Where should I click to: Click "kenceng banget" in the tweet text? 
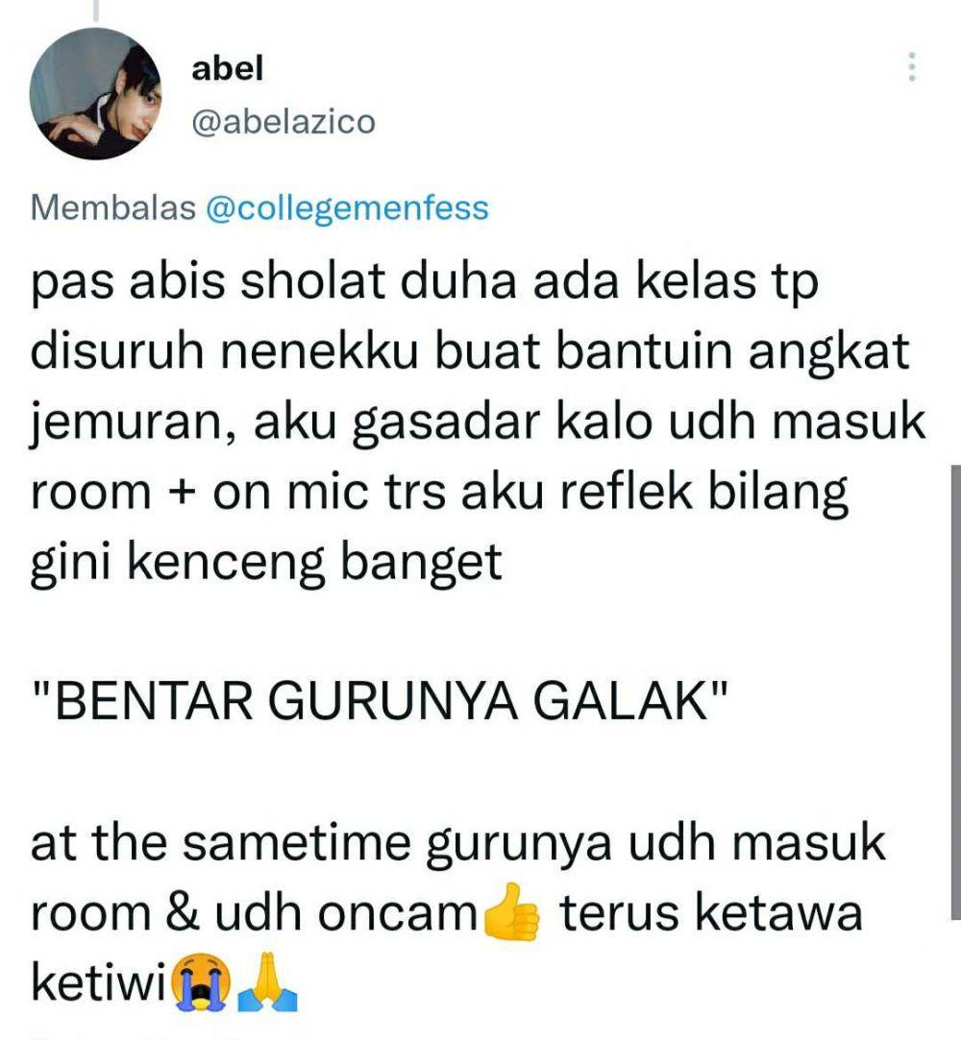point(314,563)
